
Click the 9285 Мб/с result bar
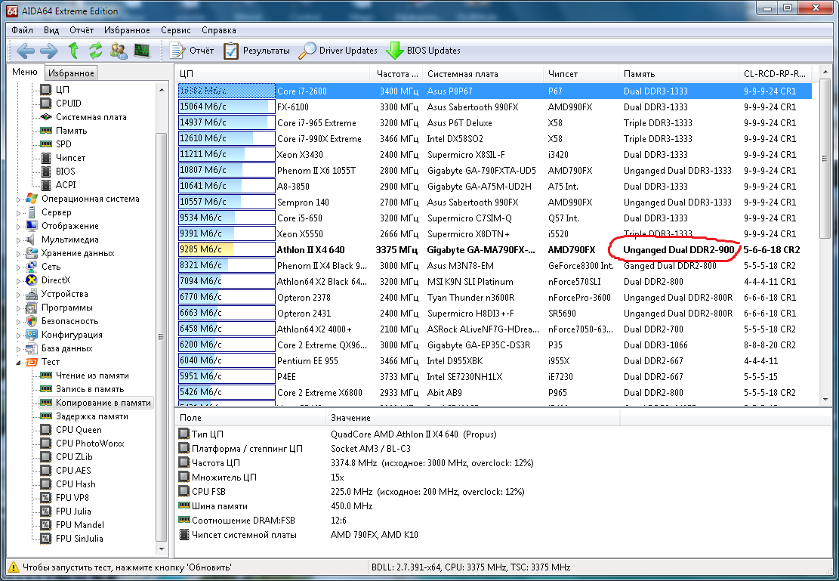(x=227, y=249)
